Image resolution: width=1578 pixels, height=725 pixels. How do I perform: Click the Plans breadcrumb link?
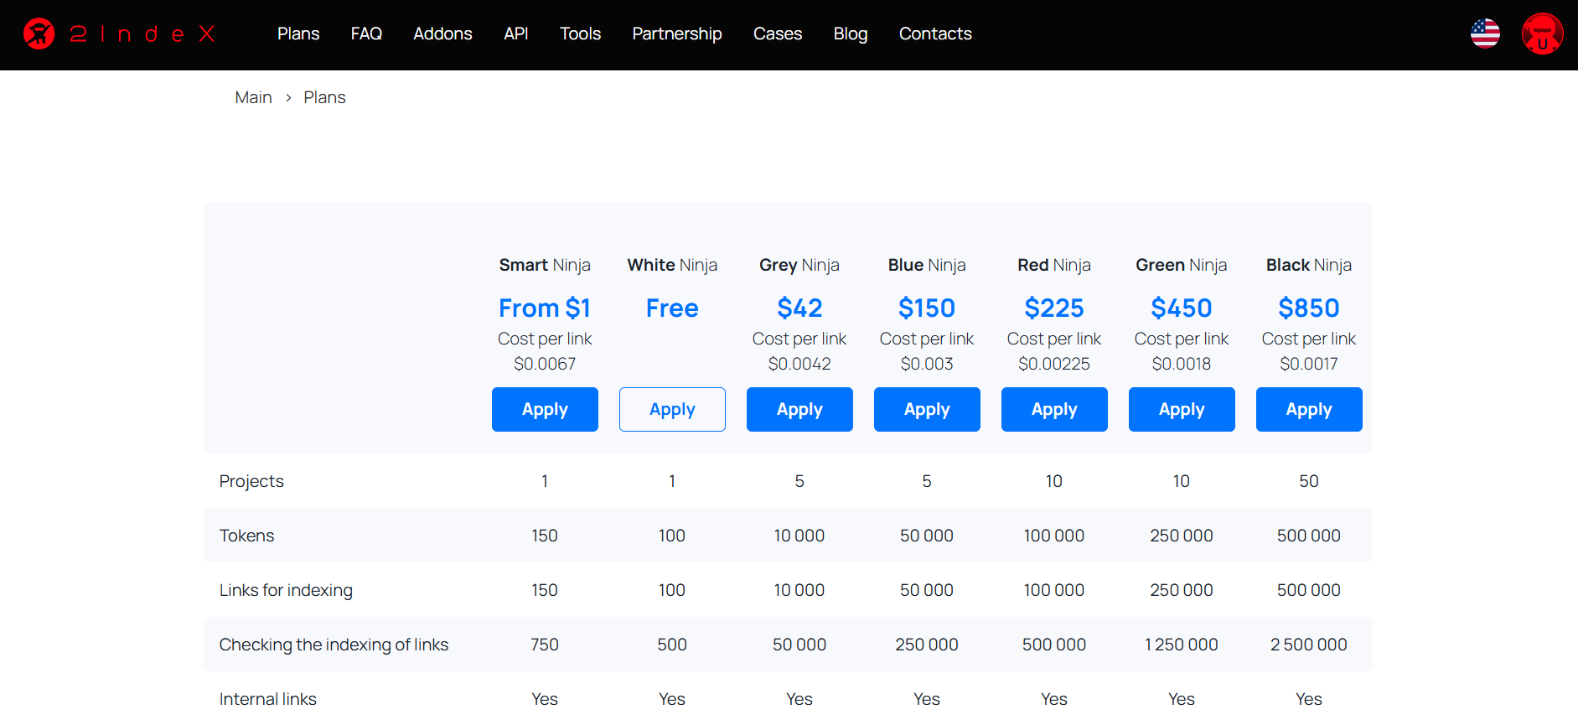[x=324, y=97]
